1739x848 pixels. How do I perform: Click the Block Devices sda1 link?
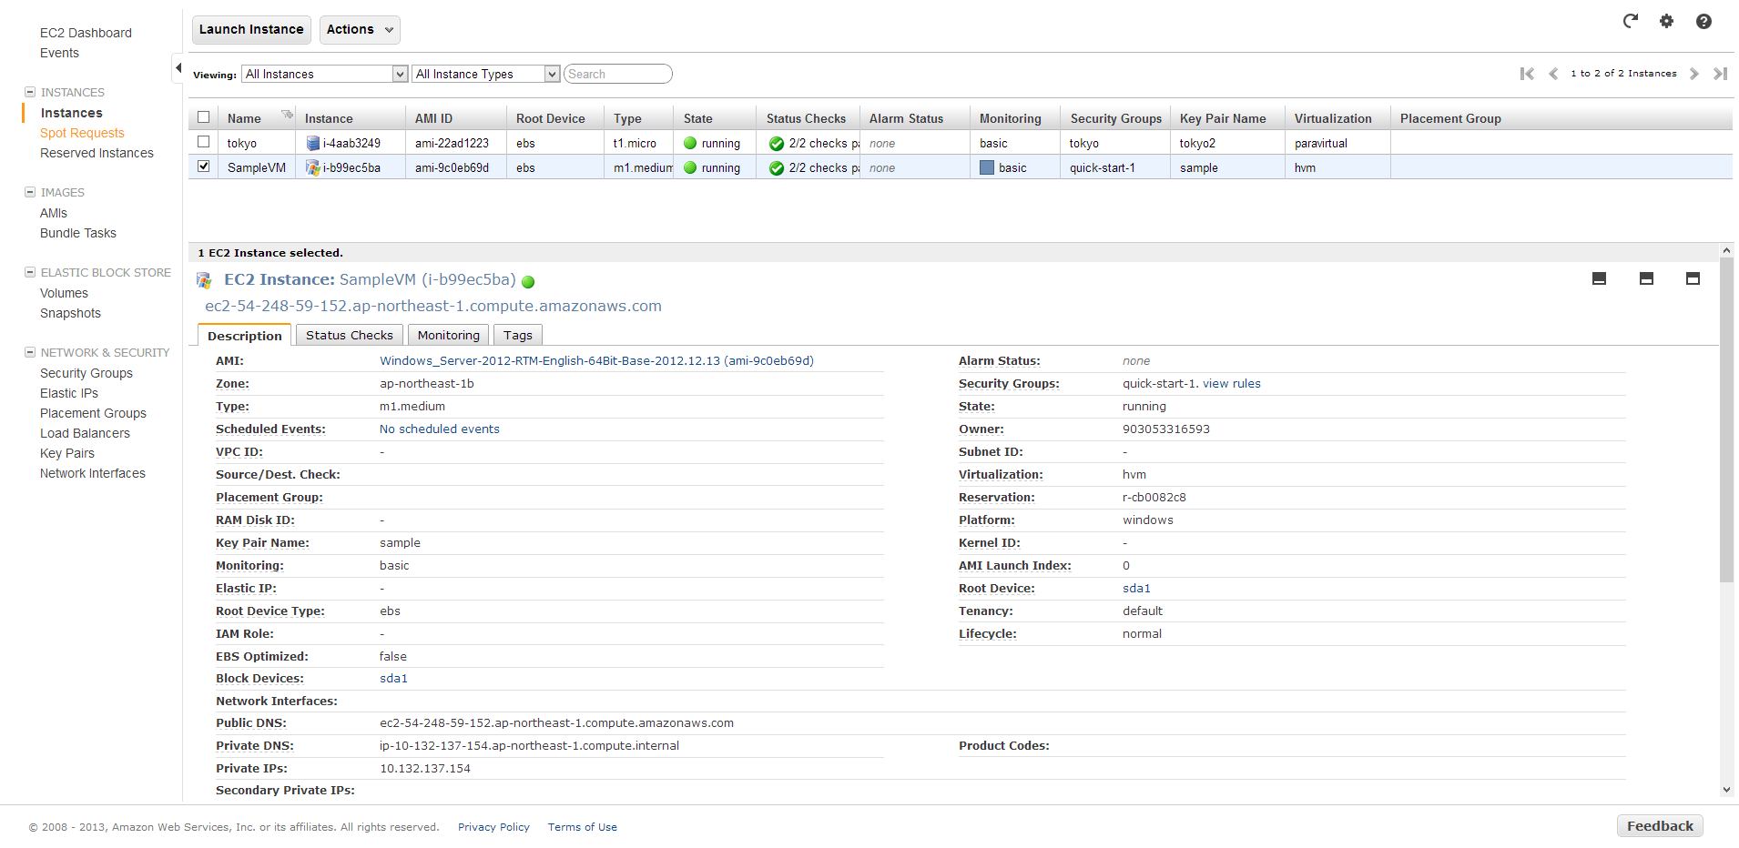pos(393,679)
